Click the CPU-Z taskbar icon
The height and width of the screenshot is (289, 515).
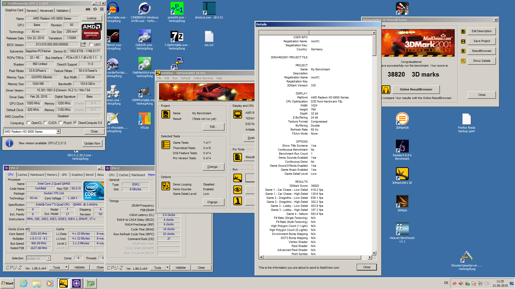[76, 283]
